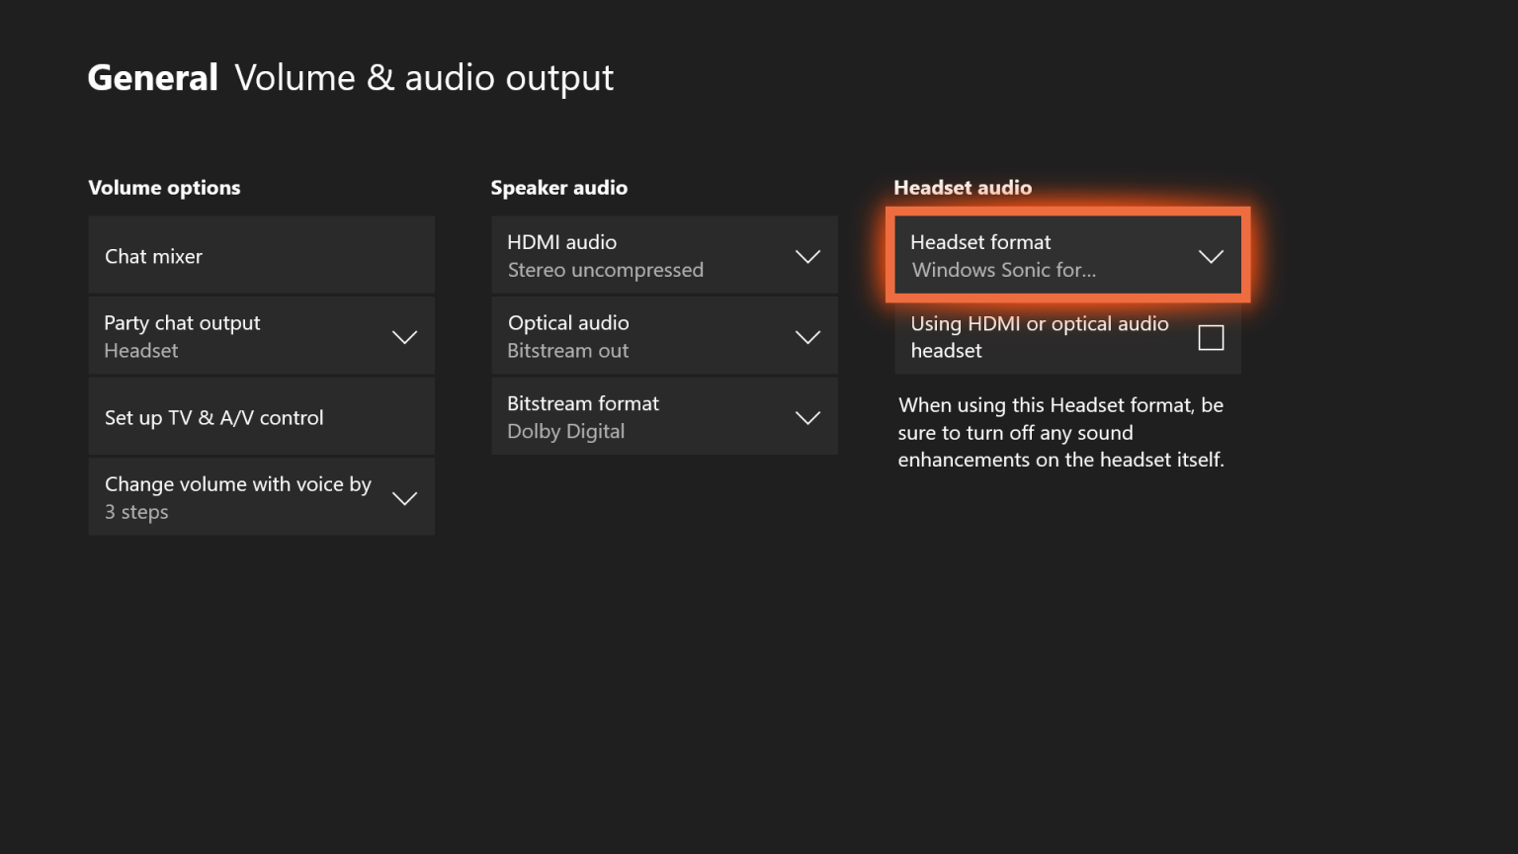Image resolution: width=1518 pixels, height=854 pixels.
Task: Click the Headset audio section header
Action: [963, 187]
